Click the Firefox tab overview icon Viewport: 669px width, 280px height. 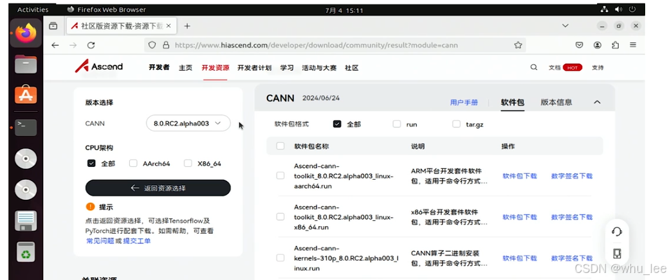pyautogui.click(x=53, y=26)
